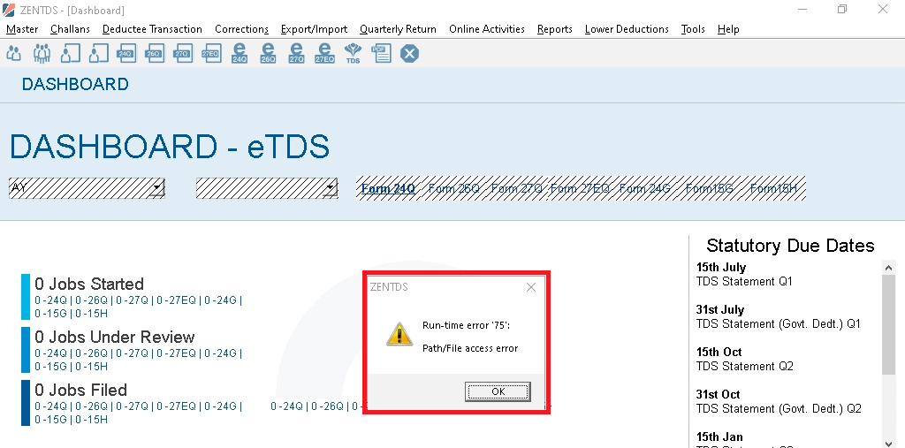Image resolution: width=905 pixels, height=448 pixels.
Task: Click the '0 Jobs Filed' heading
Action: (x=80, y=391)
